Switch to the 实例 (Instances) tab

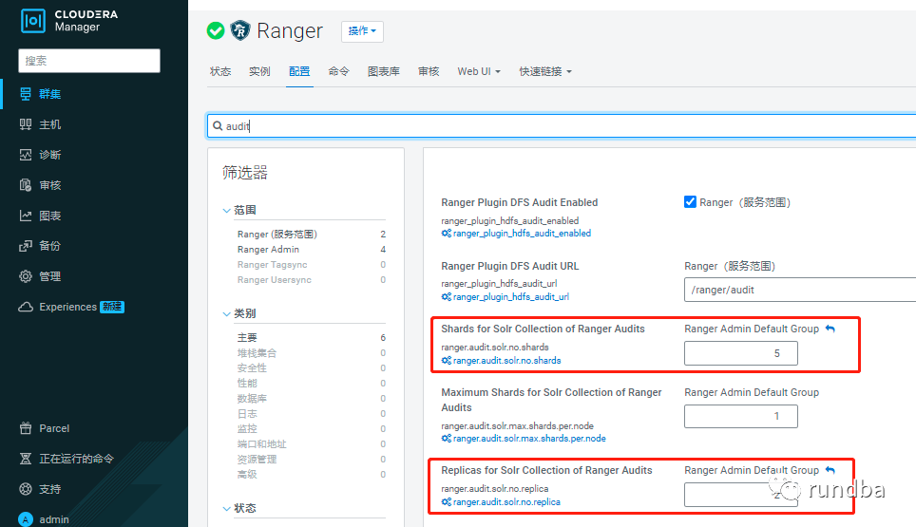click(x=259, y=71)
